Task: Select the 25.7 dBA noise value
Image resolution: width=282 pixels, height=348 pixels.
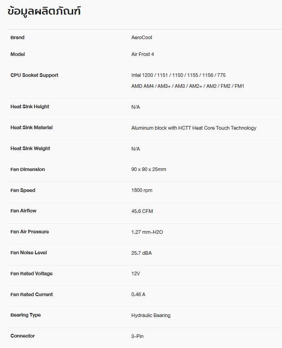Action: pos(141,253)
